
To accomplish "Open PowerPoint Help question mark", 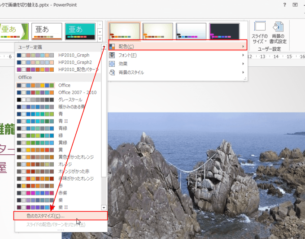I will click(x=284, y=5).
